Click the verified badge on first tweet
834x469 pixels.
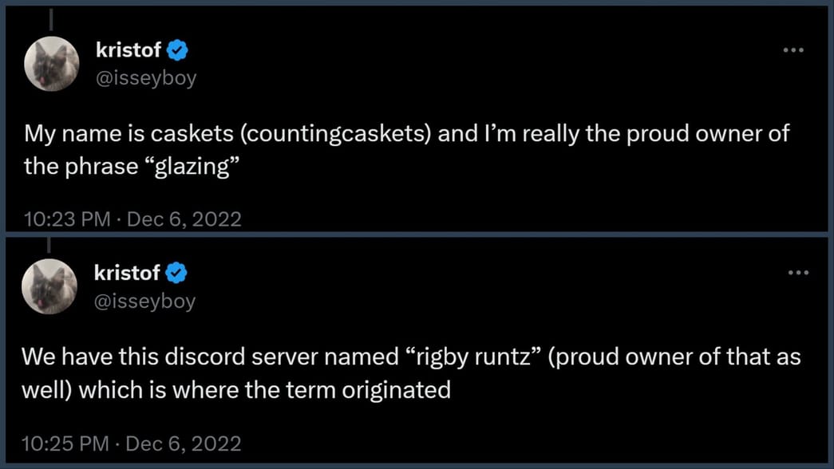[x=177, y=50]
